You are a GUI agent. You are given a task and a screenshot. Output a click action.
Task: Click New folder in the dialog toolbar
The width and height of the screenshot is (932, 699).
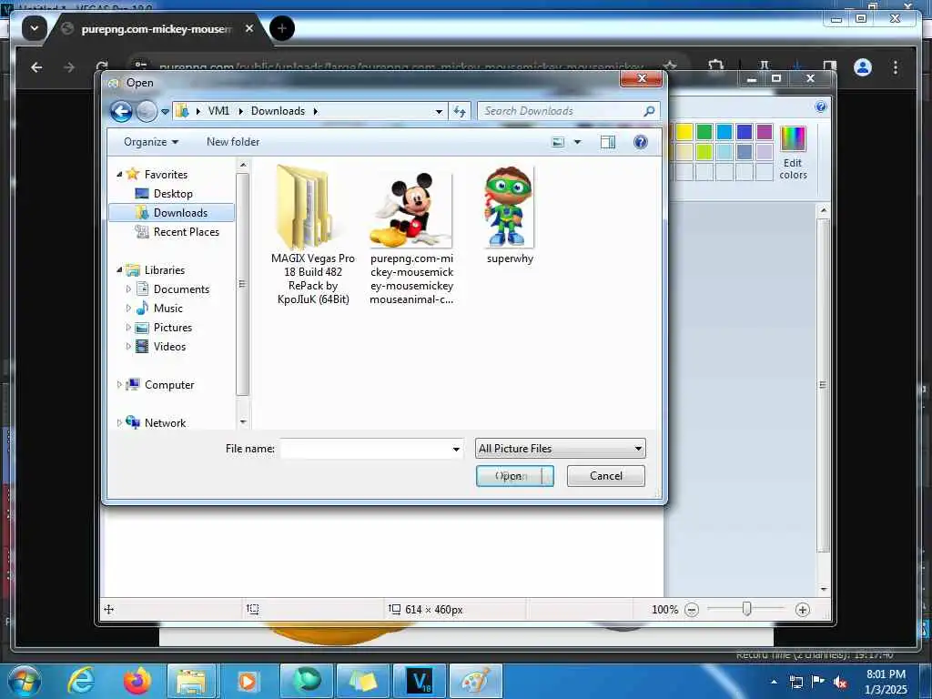point(233,142)
